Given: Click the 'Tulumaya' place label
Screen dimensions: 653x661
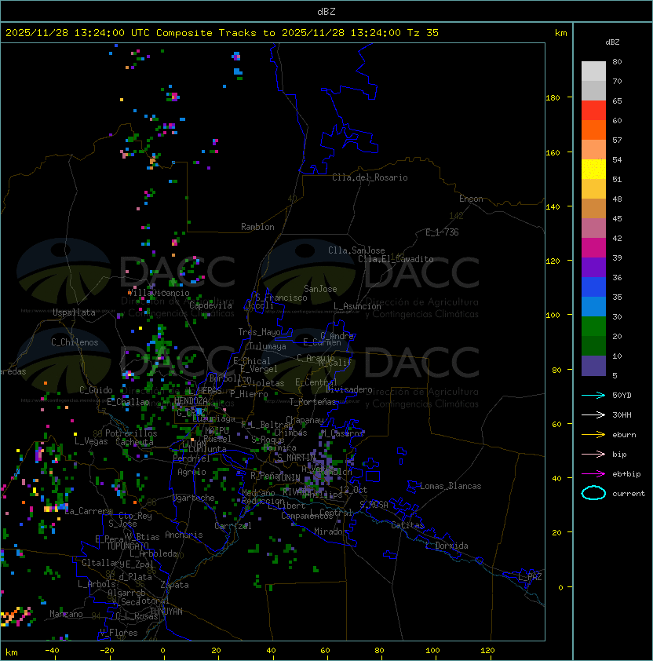Looking at the screenshot, I should [268, 346].
